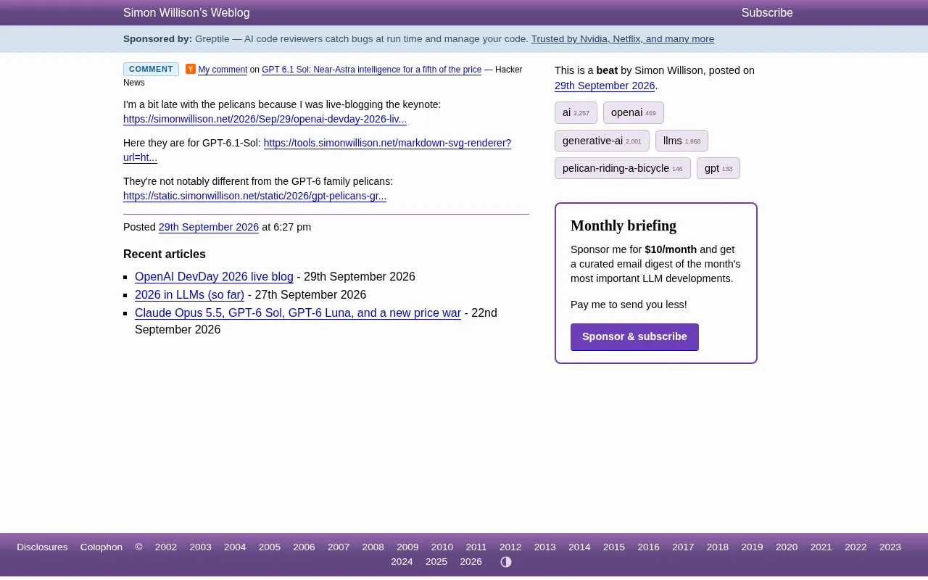This screenshot has width=928, height=580.
Task: Open the My comment link
Action: 223,70
